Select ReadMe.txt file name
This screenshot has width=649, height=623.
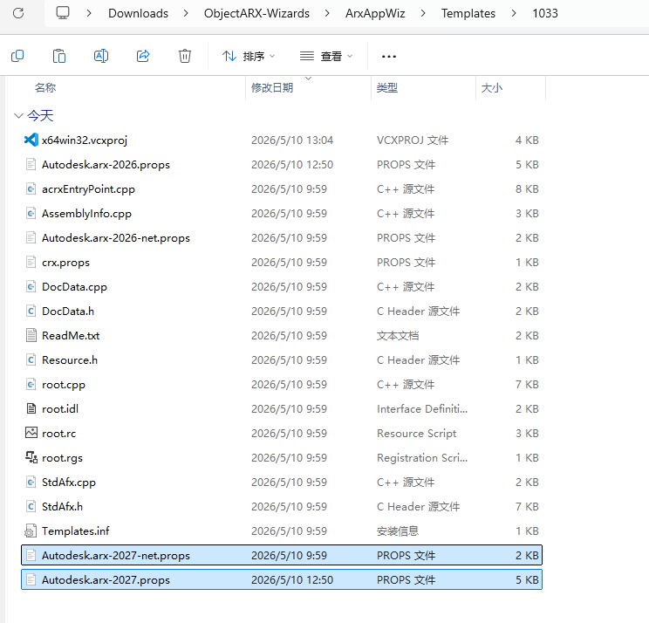pos(71,336)
